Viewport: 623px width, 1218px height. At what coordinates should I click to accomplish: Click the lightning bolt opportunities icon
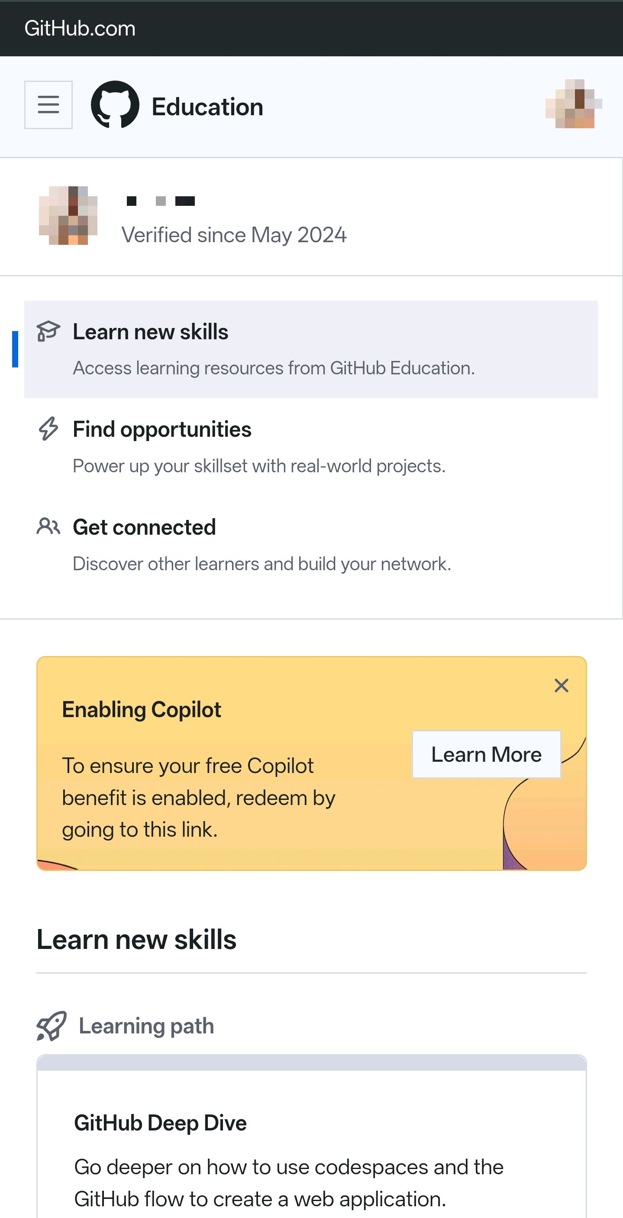48,429
